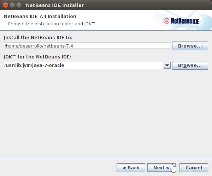Click 'Choose the installation folder and JDK' text

(52, 24)
